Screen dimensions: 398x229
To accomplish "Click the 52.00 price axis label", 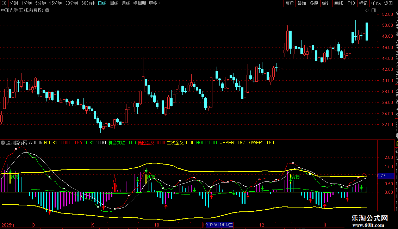I will 387,14.
